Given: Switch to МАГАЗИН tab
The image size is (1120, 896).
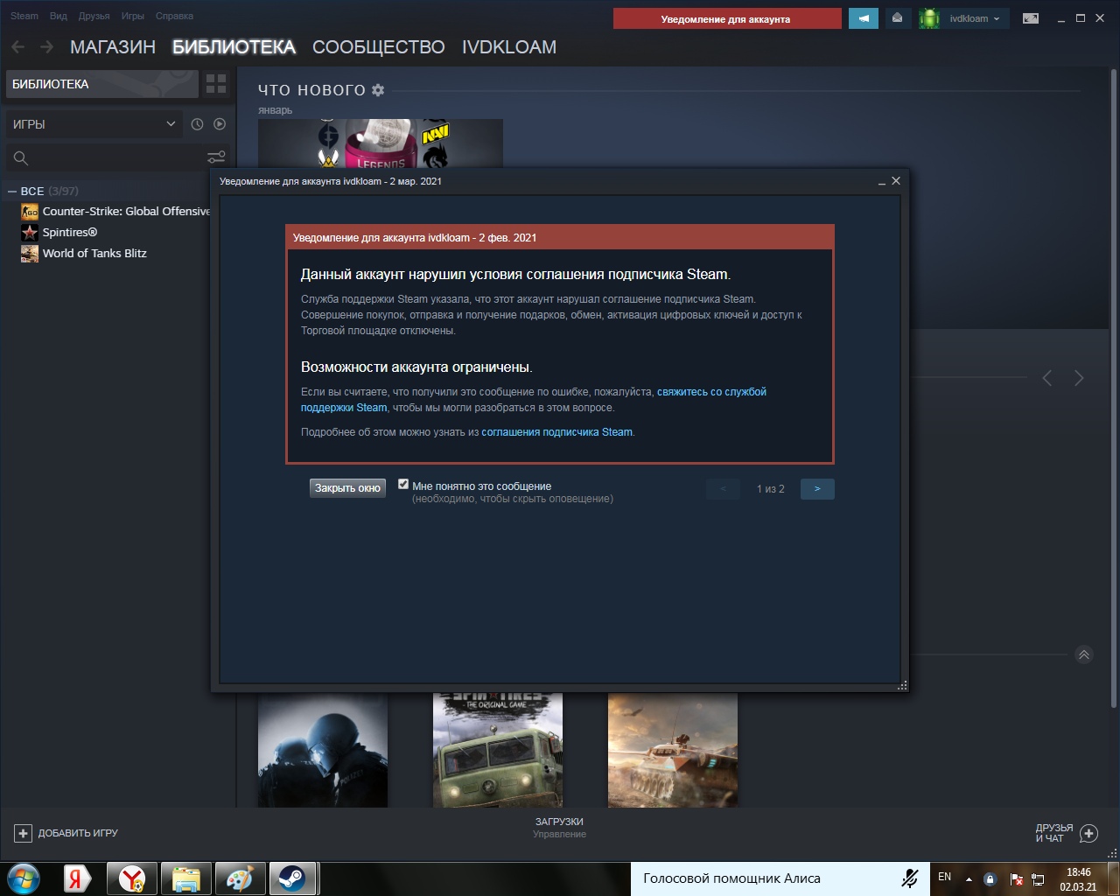Looking at the screenshot, I should coord(113,47).
